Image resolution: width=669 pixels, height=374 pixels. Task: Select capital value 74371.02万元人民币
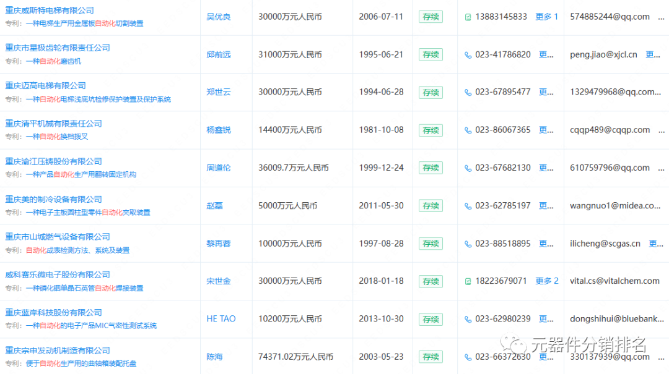295,357
